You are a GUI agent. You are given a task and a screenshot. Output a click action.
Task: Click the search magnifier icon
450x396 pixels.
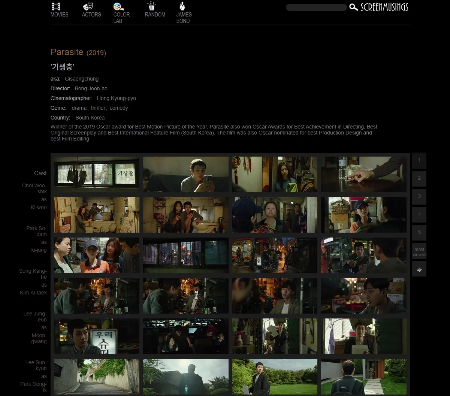point(353,7)
